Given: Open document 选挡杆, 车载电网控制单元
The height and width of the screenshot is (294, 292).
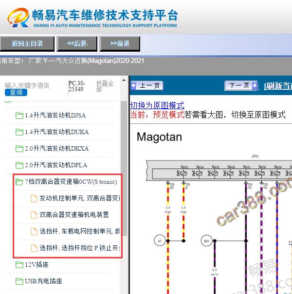Looking at the screenshot, I should pyautogui.click(x=79, y=231).
